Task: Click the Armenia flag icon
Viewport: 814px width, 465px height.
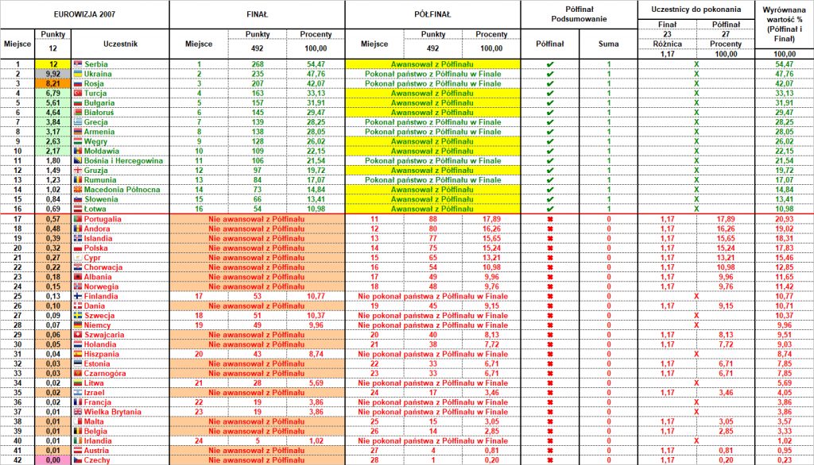Action: tap(78, 132)
